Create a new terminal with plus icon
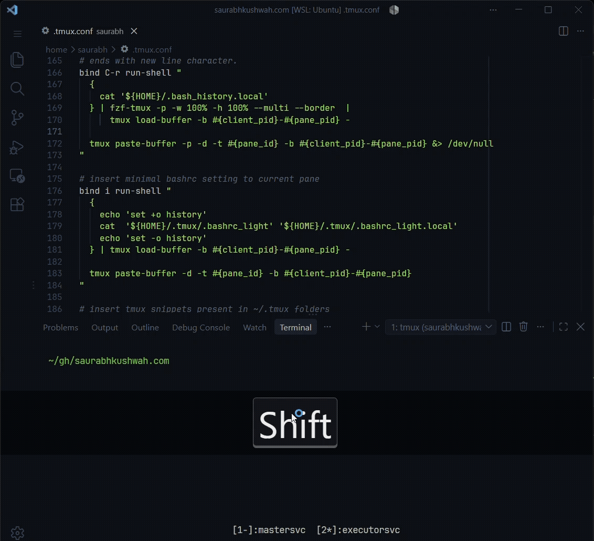 tap(366, 327)
